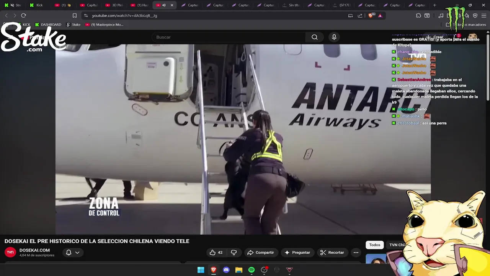
Task: Open Brave Rewards triangle icon
Action: tap(380, 15)
